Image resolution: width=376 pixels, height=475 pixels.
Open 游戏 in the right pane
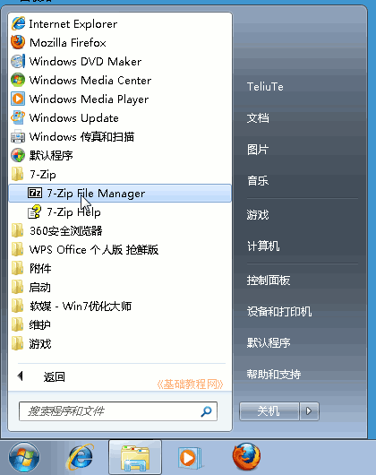click(x=258, y=215)
